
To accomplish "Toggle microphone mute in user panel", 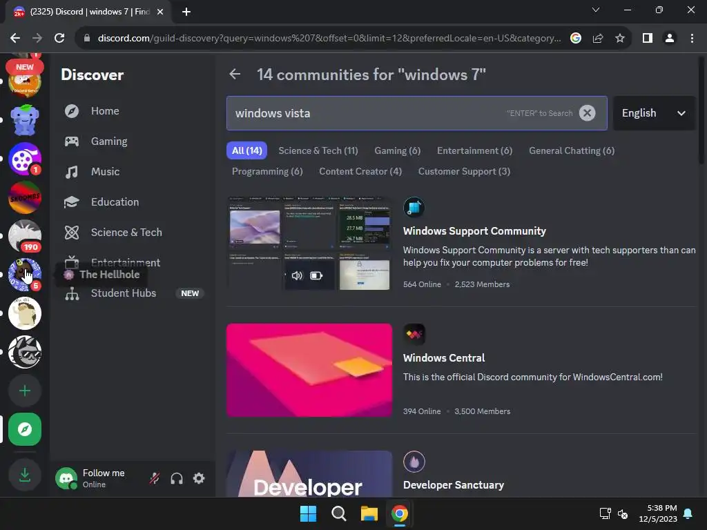I will point(155,478).
